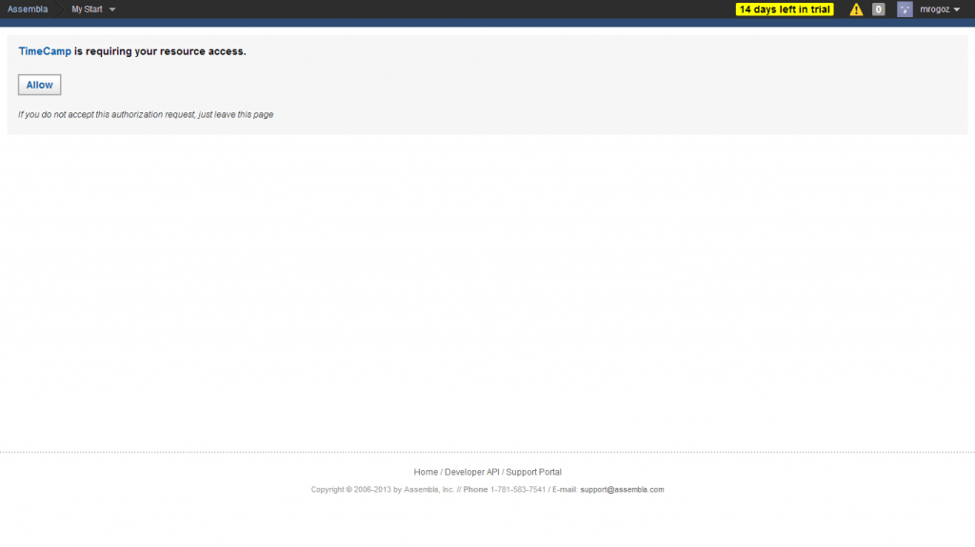This screenshot has height=547, width=975.
Task: Click the support@assembla.com email link
Action: point(622,490)
